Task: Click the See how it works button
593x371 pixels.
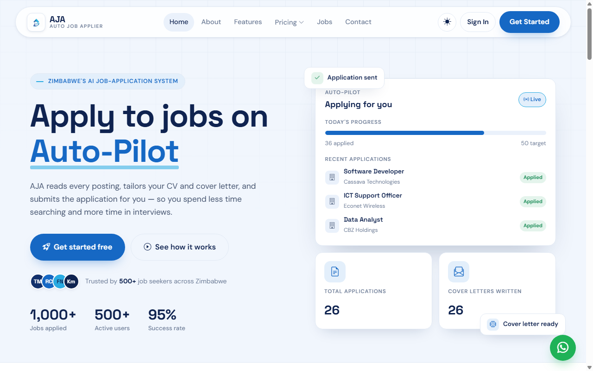Action: point(180,247)
